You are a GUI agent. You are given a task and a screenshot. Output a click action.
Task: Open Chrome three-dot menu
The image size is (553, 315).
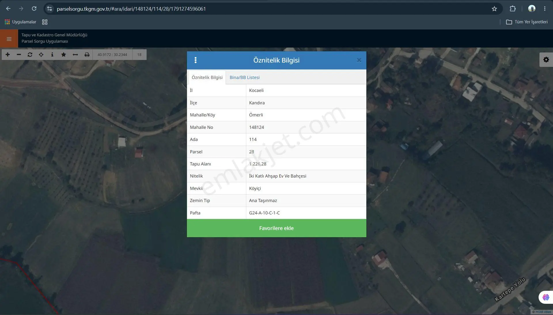click(545, 9)
